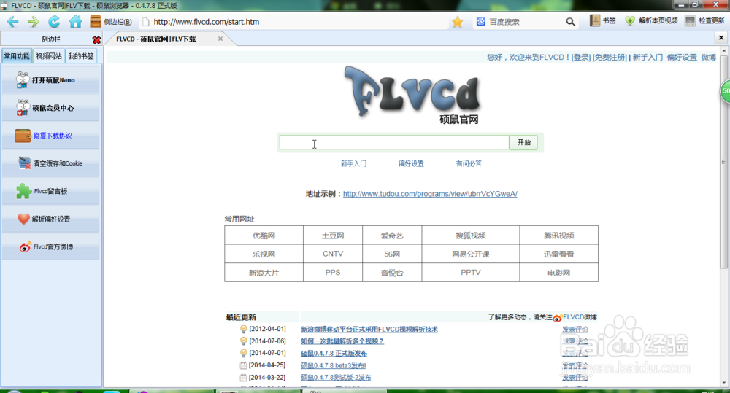Open CNTV in common sites table
This screenshot has height=393, width=730.
click(x=333, y=254)
